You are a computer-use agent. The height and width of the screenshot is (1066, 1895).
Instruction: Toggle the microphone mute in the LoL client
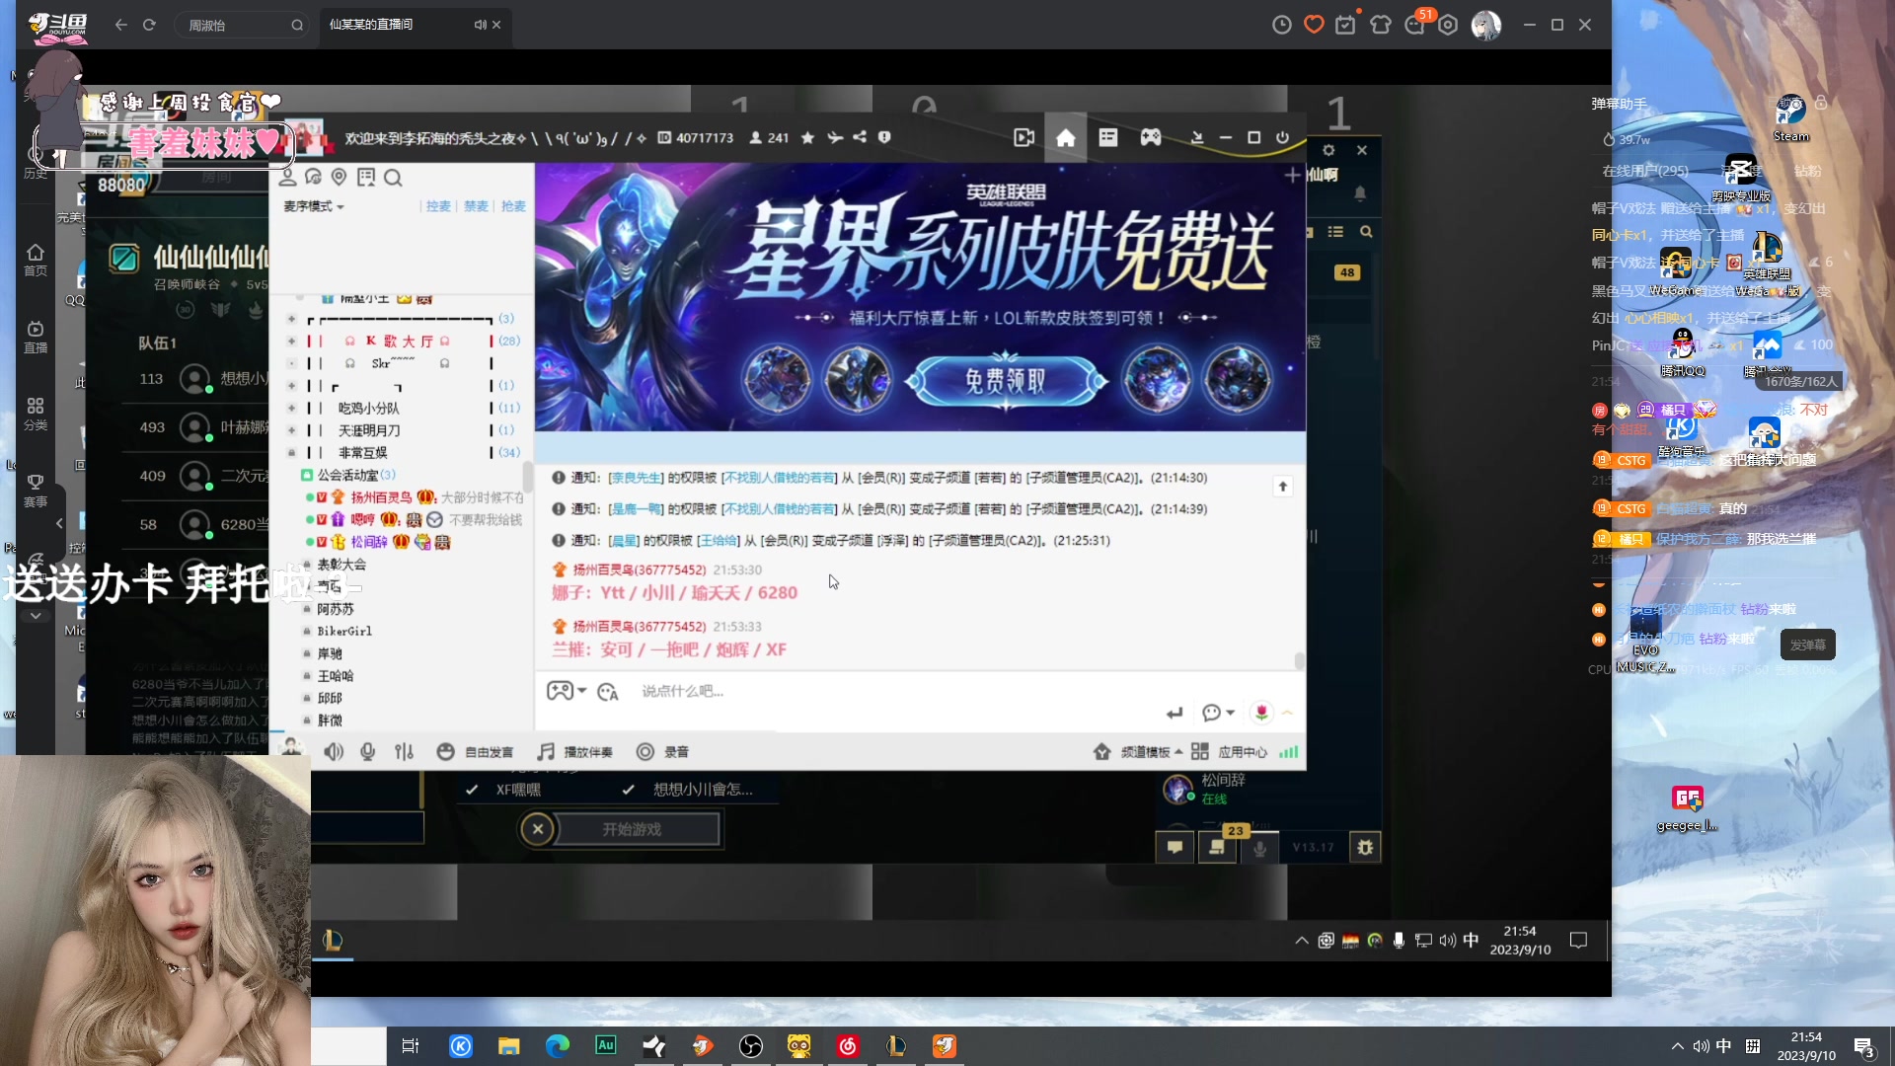pos(1259,847)
